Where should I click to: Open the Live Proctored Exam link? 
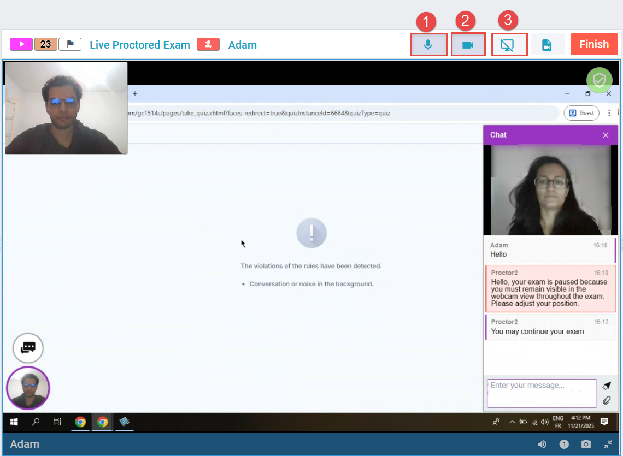(x=140, y=45)
